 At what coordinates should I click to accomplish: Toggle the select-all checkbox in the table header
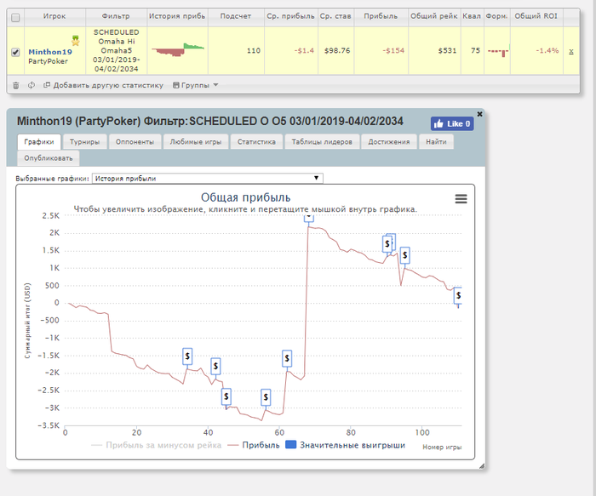(15, 18)
